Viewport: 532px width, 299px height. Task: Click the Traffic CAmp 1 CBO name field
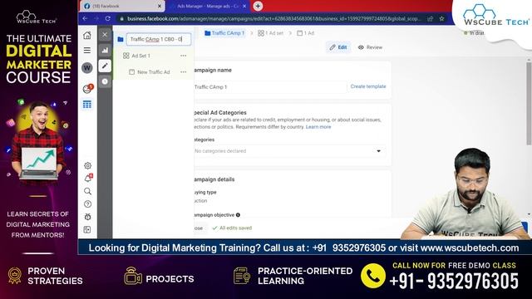pos(159,39)
